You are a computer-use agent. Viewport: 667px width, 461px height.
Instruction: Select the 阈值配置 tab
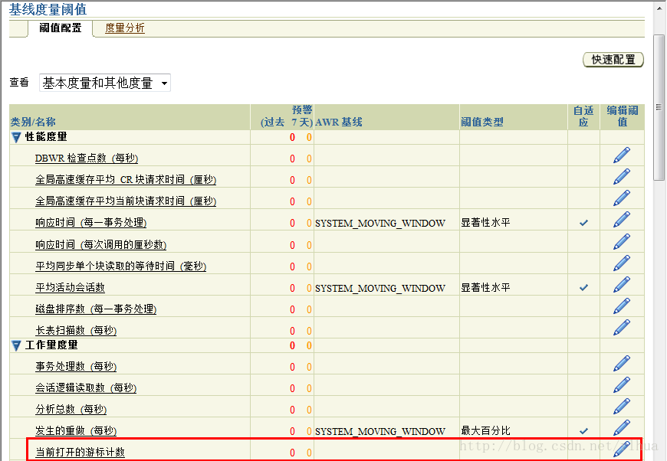60,28
